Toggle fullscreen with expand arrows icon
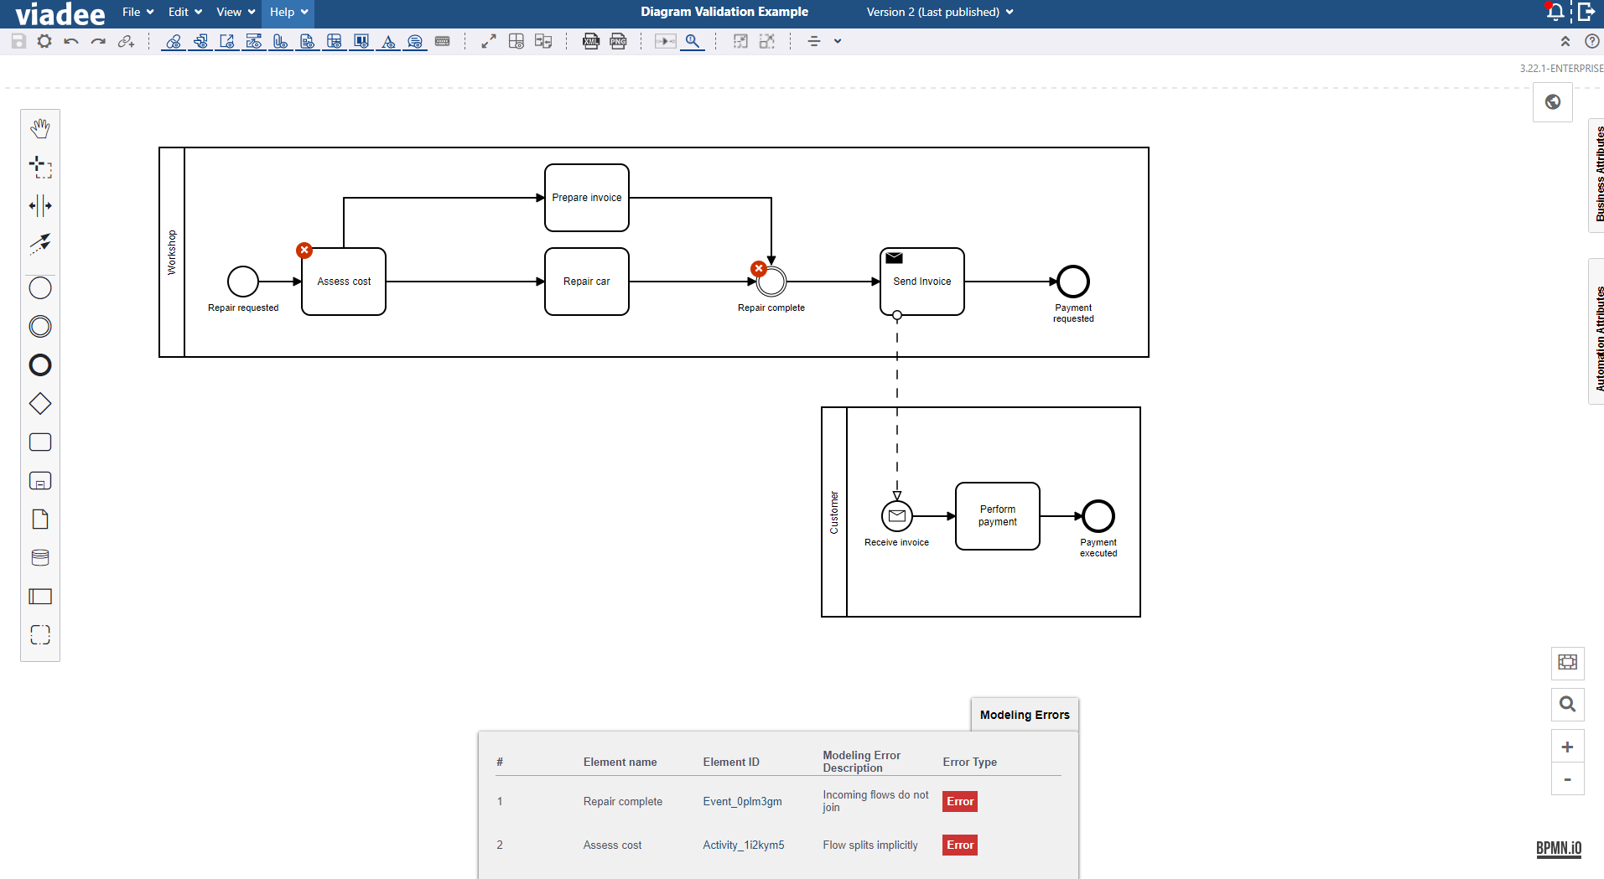The width and height of the screenshot is (1604, 879). 489,41
